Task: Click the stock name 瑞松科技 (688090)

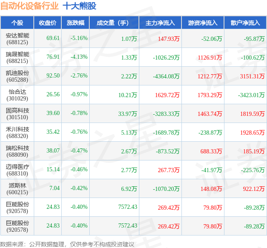Action: pyautogui.click(x=18, y=151)
